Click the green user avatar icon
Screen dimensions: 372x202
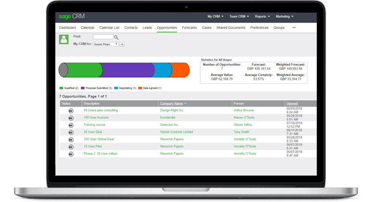pyautogui.click(x=64, y=39)
